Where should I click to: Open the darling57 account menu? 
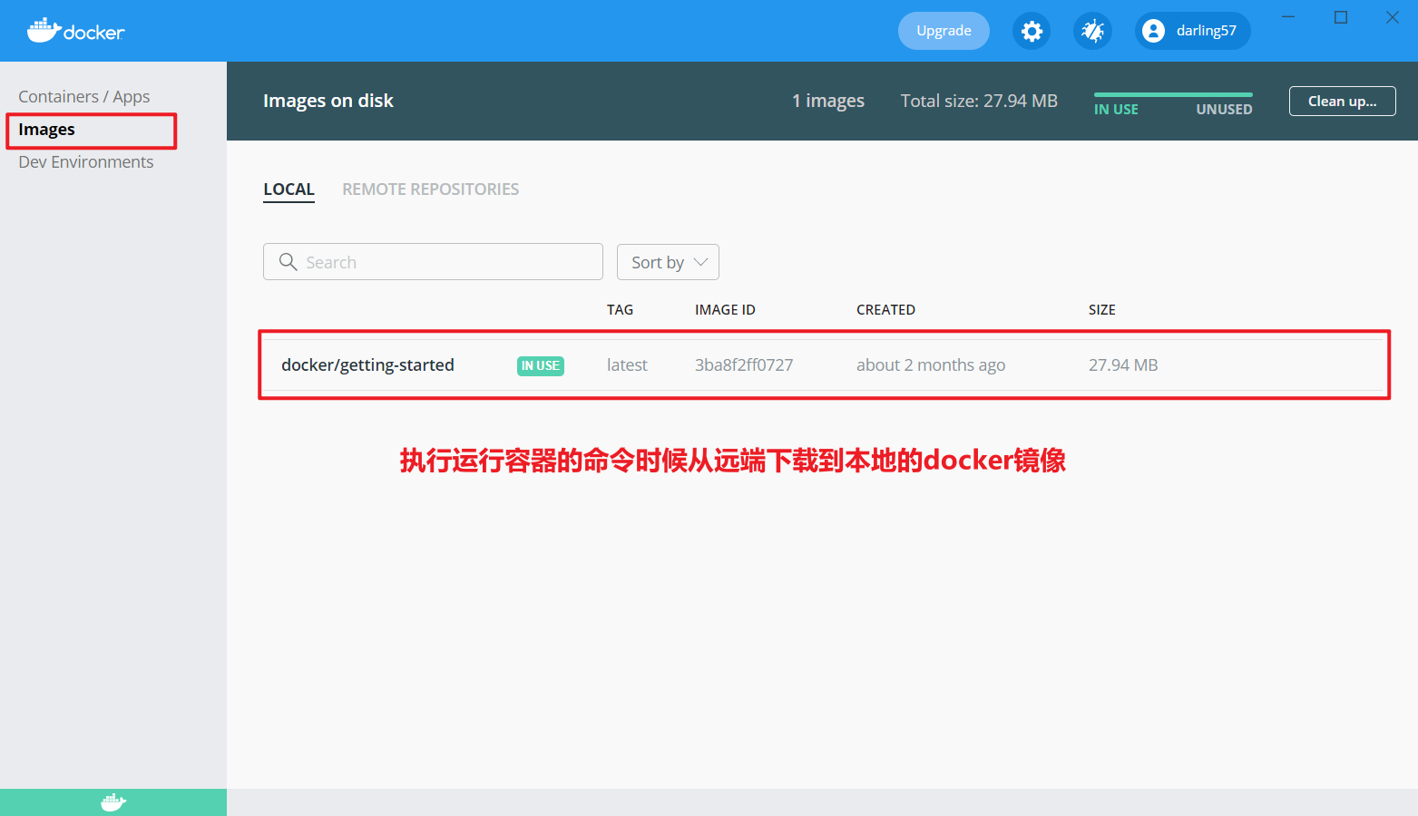click(x=1192, y=31)
